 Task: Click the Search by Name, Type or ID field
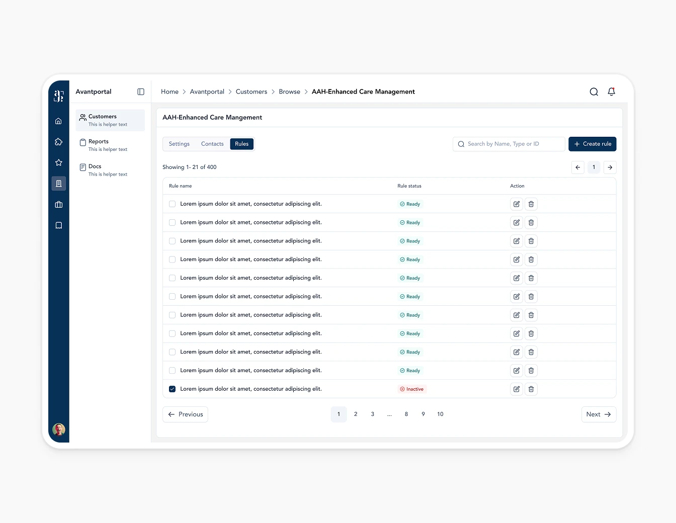click(x=509, y=144)
